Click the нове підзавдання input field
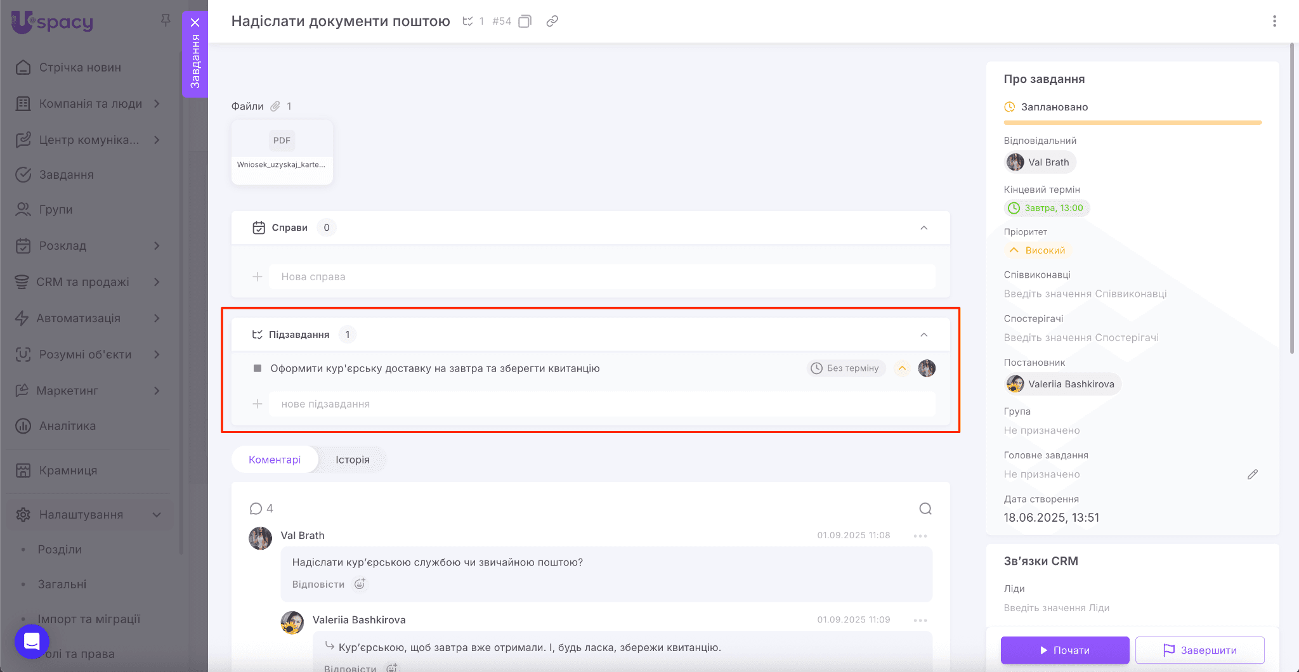 tap(601, 404)
